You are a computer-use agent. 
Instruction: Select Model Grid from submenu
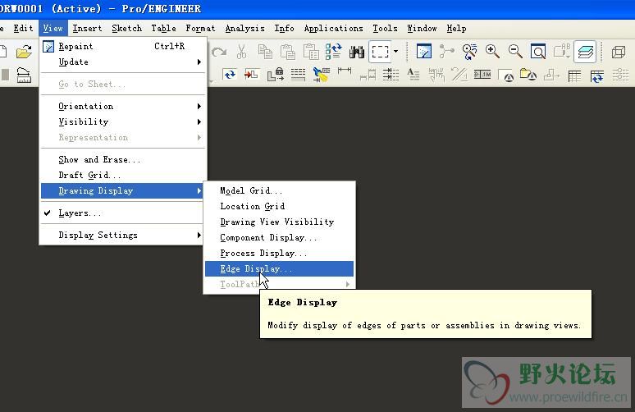pyautogui.click(x=280, y=190)
